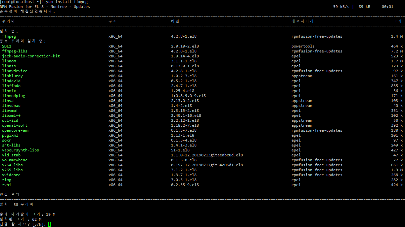This screenshot has width=405, height=227.
Task: Select the libxml++ package name
Action: [11, 115]
